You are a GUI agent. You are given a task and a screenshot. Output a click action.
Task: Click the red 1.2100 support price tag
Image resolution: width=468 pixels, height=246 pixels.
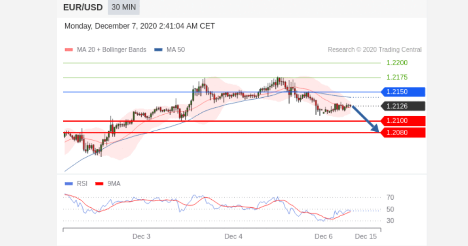403,120
